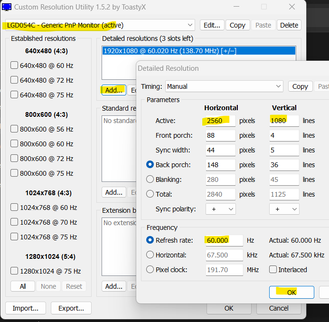Click OK in the main CRU window
The image size is (329, 322).
[229, 308]
